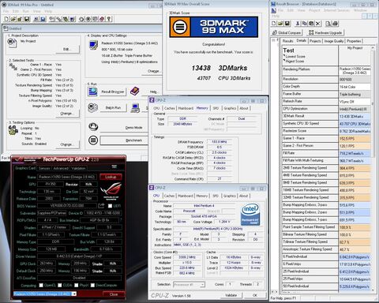Click the Batch Run stacked discs icon

[x=92, y=108]
